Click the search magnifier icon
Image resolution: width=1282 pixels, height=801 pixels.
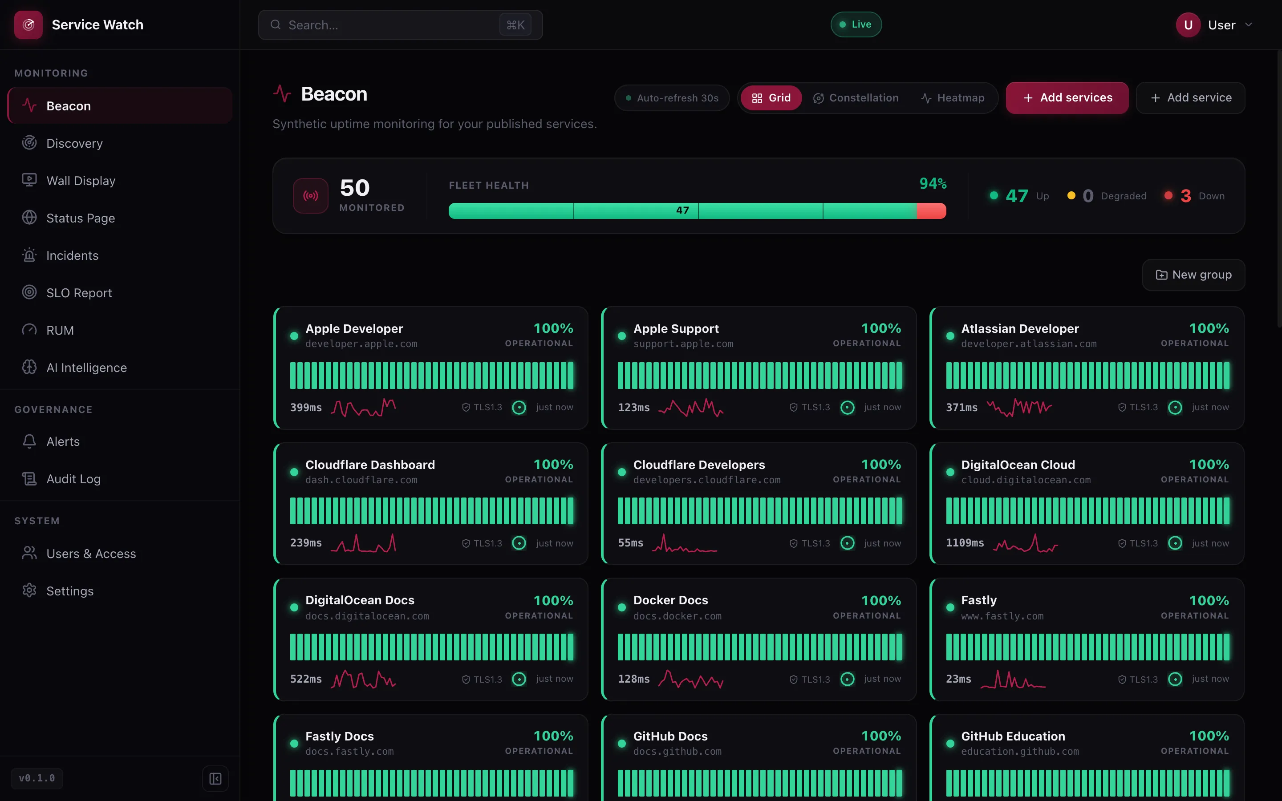click(x=276, y=25)
